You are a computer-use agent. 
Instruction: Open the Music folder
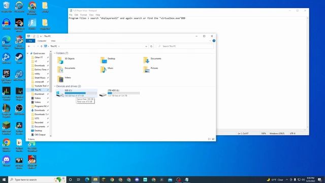point(107,69)
